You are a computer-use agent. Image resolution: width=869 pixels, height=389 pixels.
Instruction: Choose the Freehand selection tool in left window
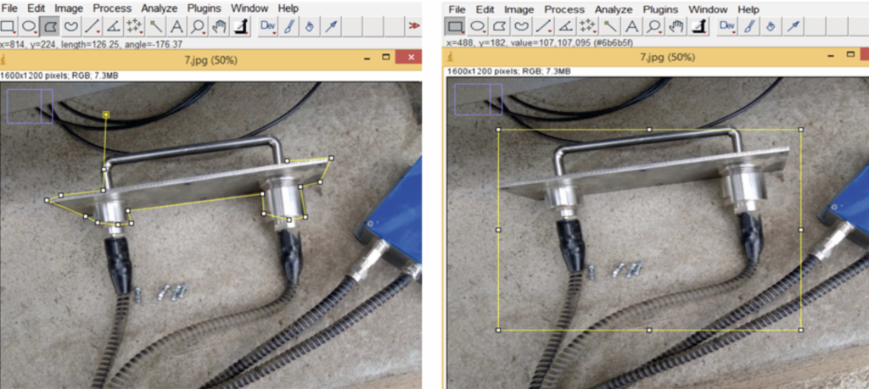coord(71,27)
